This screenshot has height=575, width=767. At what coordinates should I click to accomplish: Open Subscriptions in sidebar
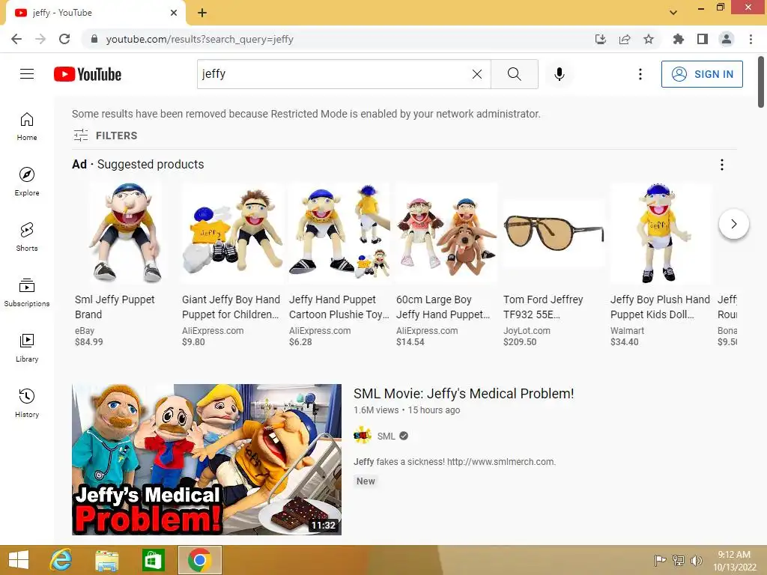coord(27,293)
